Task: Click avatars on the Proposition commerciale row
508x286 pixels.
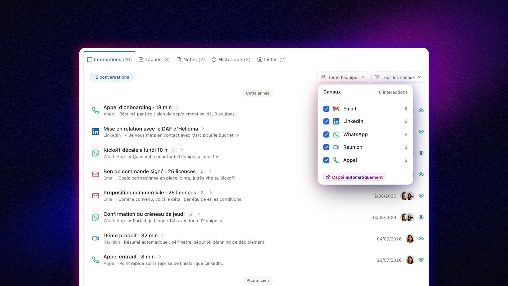Action: 407,196
